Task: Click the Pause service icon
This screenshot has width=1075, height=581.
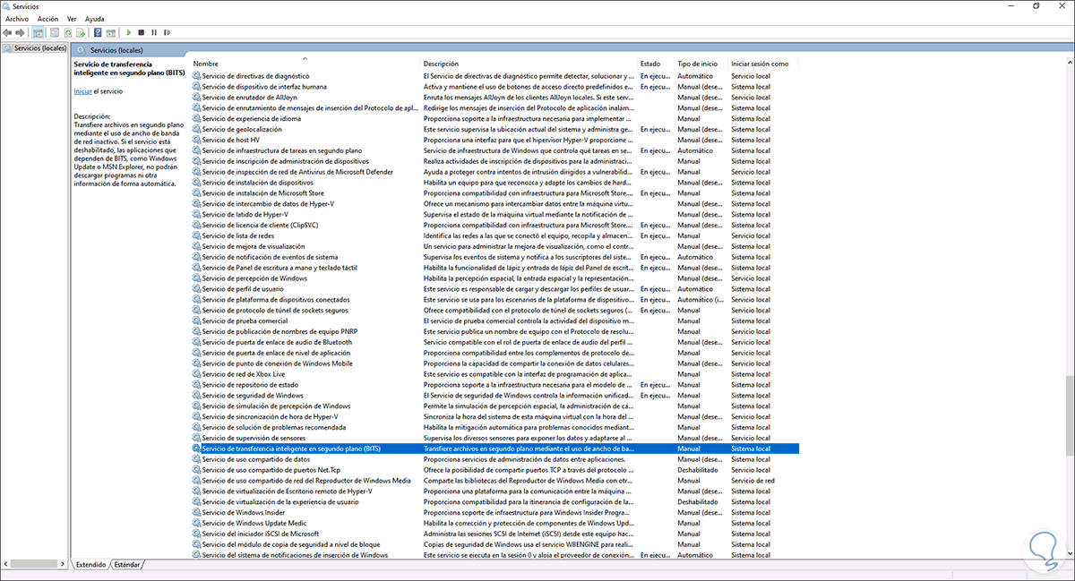Action: tap(154, 32)
